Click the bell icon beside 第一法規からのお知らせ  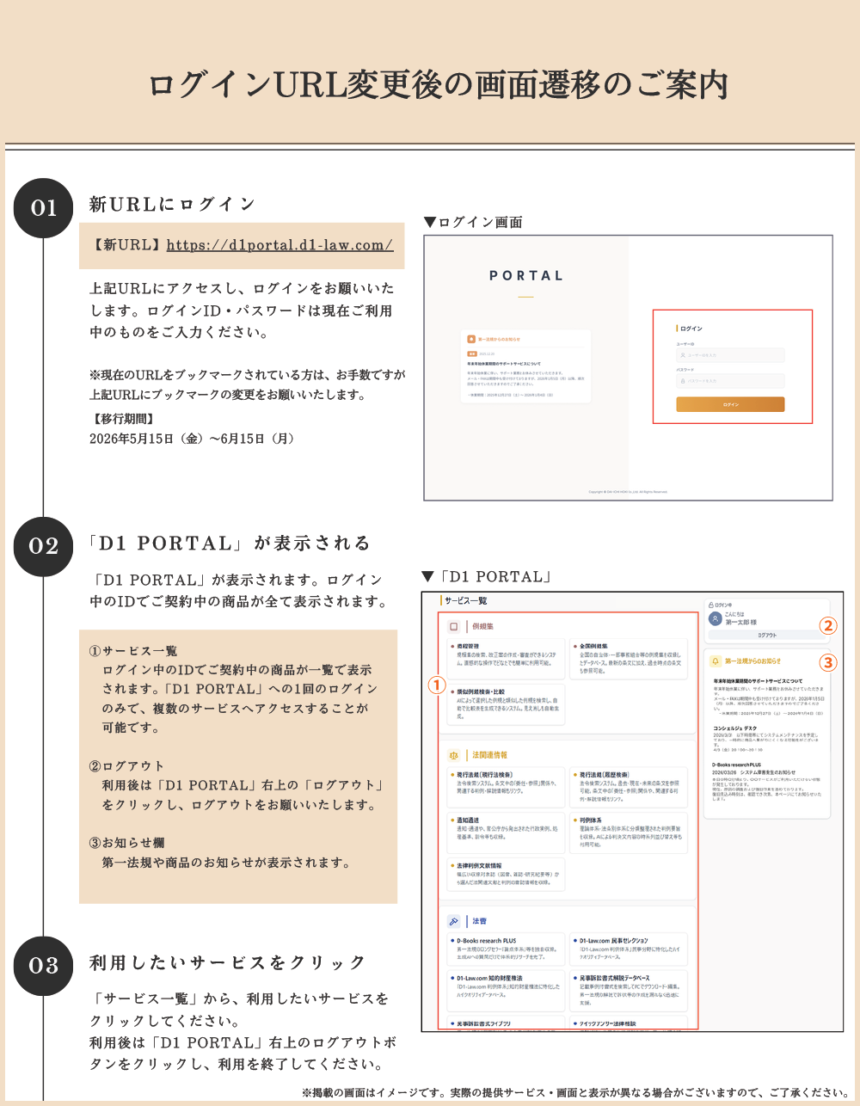click(x=716, y=661)
